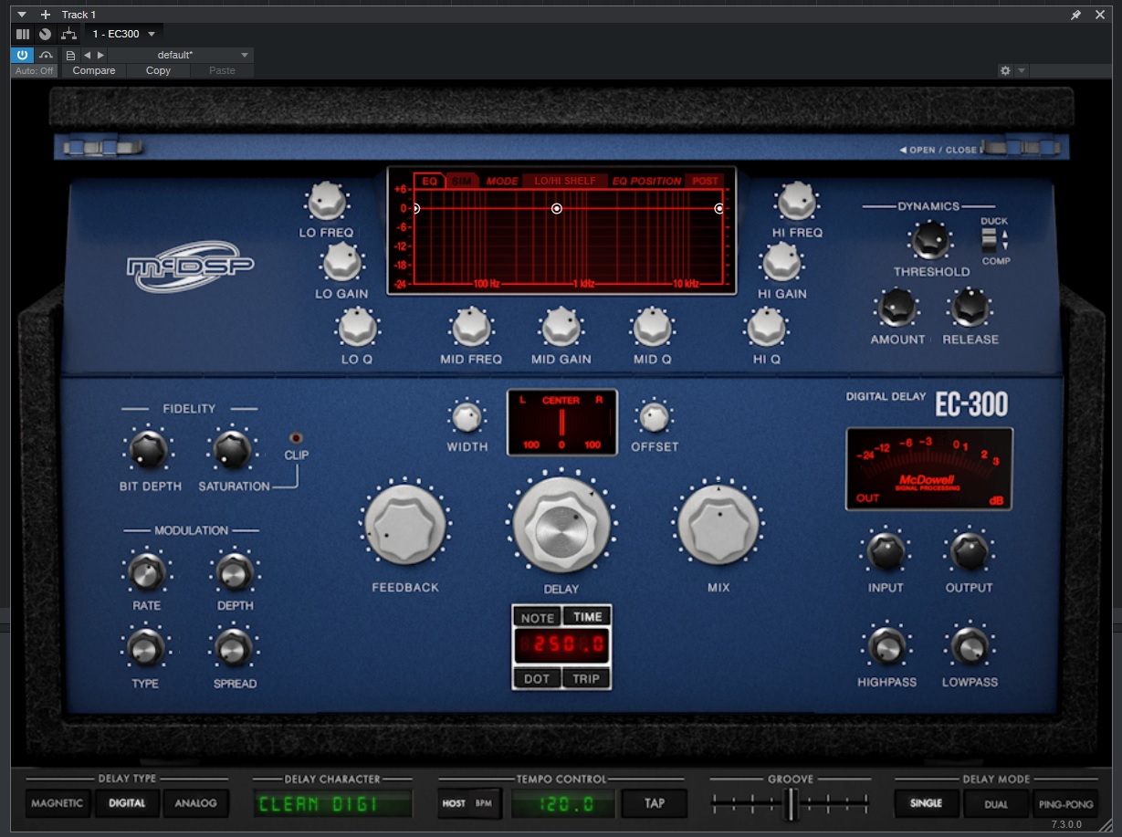The image size is (1122, 837).
Task: Open the LO/HI SHELF mode selector
Action: [x=565, y=181]
